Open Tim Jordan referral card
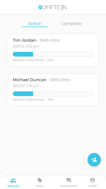The width and height of the screenshot is (106, 189). (53, 50)
